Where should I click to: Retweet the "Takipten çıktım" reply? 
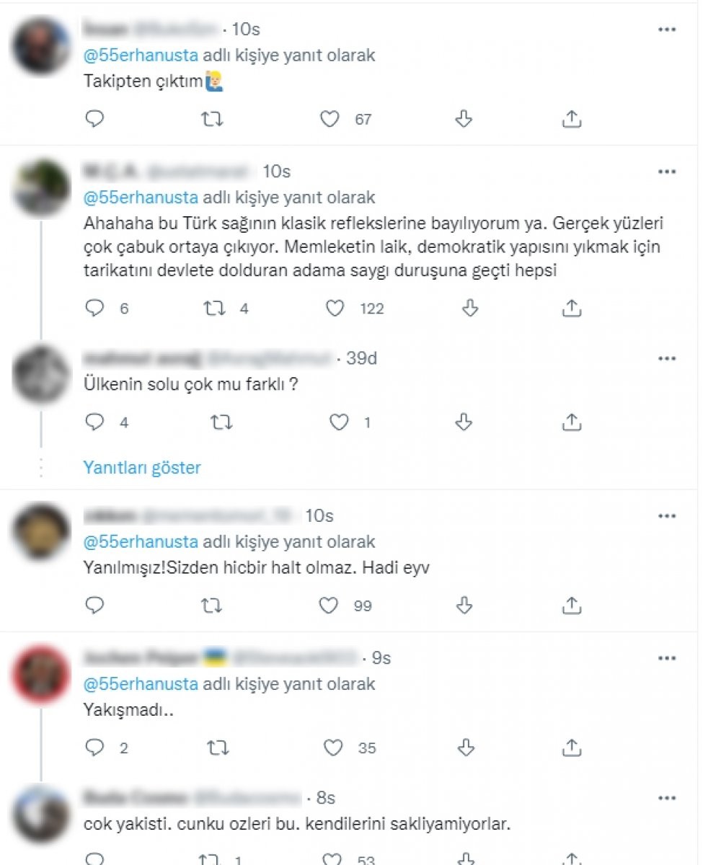coord(212,119)
